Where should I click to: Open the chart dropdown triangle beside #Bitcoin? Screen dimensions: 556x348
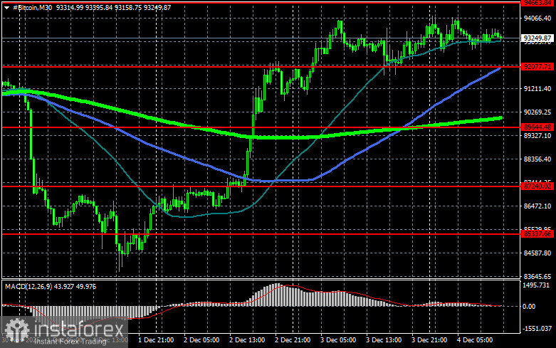6,7
